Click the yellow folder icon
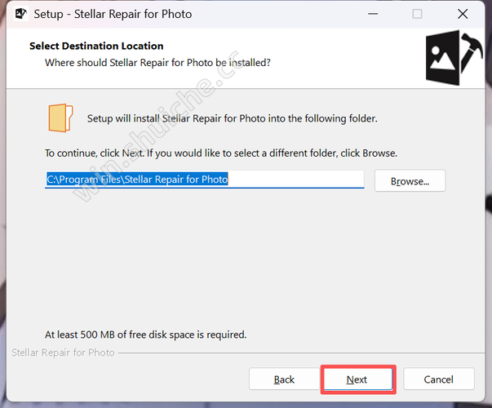Viewport: 492px width, 408px height. point(60,118)
